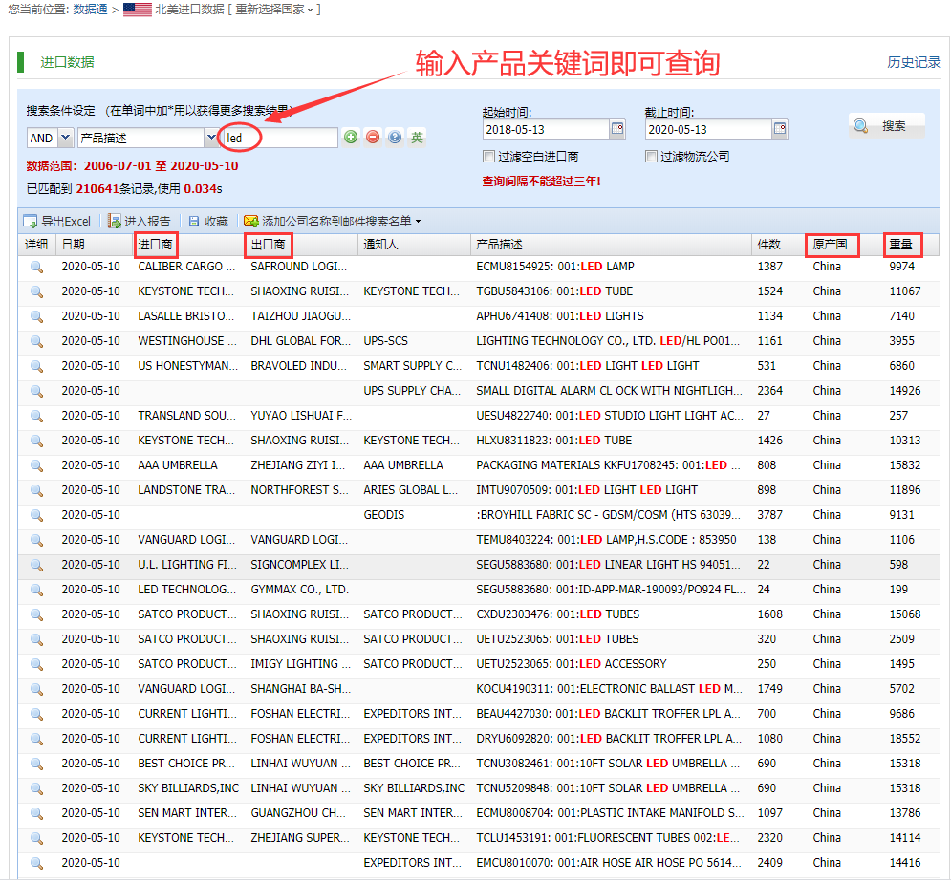
Task: Save results using 收藏
Action: click(x=208, y=222)
